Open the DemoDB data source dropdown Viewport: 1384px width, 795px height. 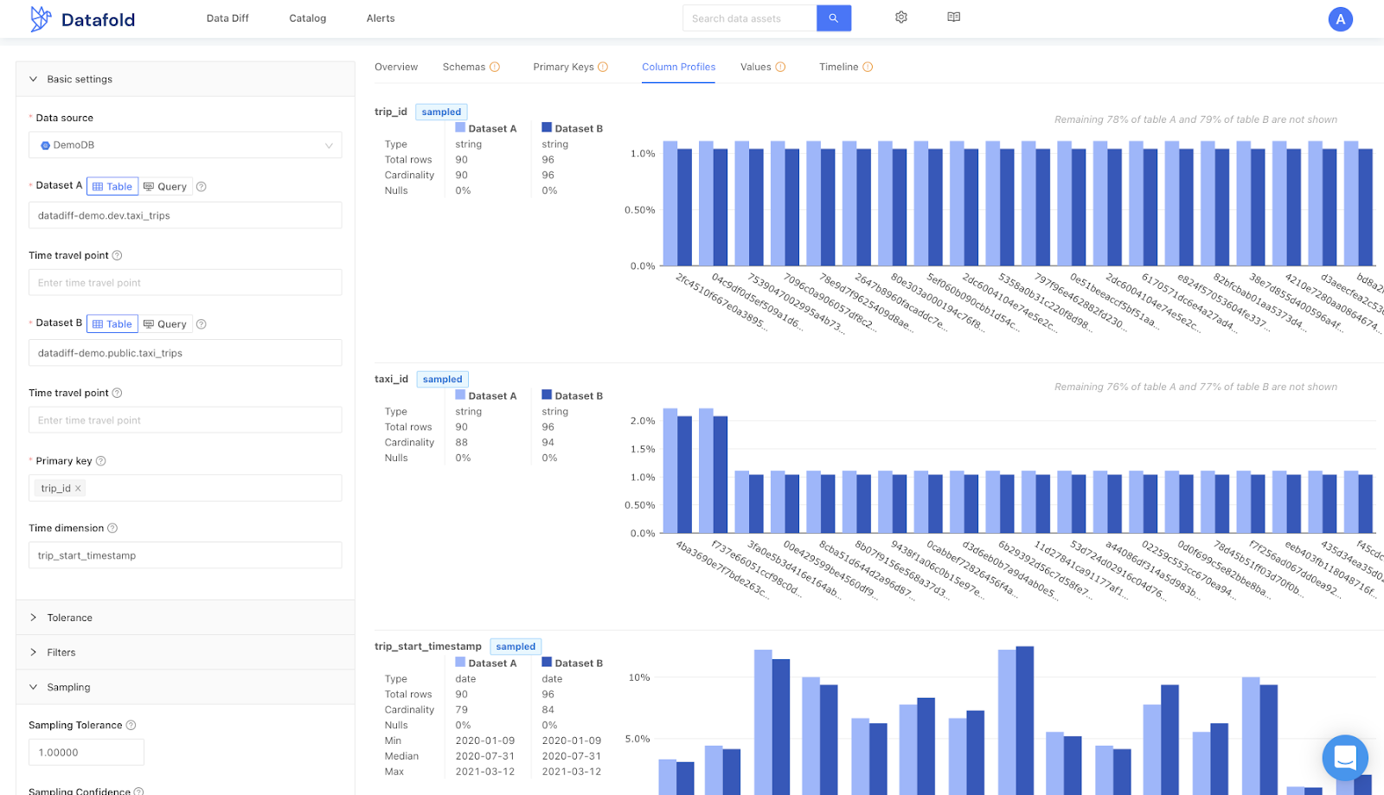[x=185, y=145]
